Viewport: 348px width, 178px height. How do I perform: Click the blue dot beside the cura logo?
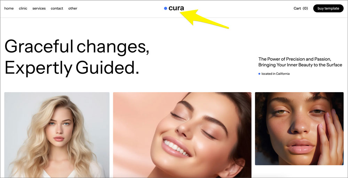pos(165,8)
